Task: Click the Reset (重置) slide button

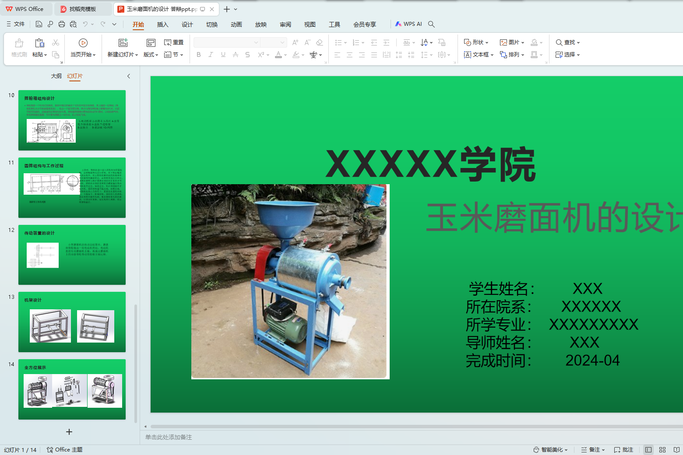Action: click(174, 42)
